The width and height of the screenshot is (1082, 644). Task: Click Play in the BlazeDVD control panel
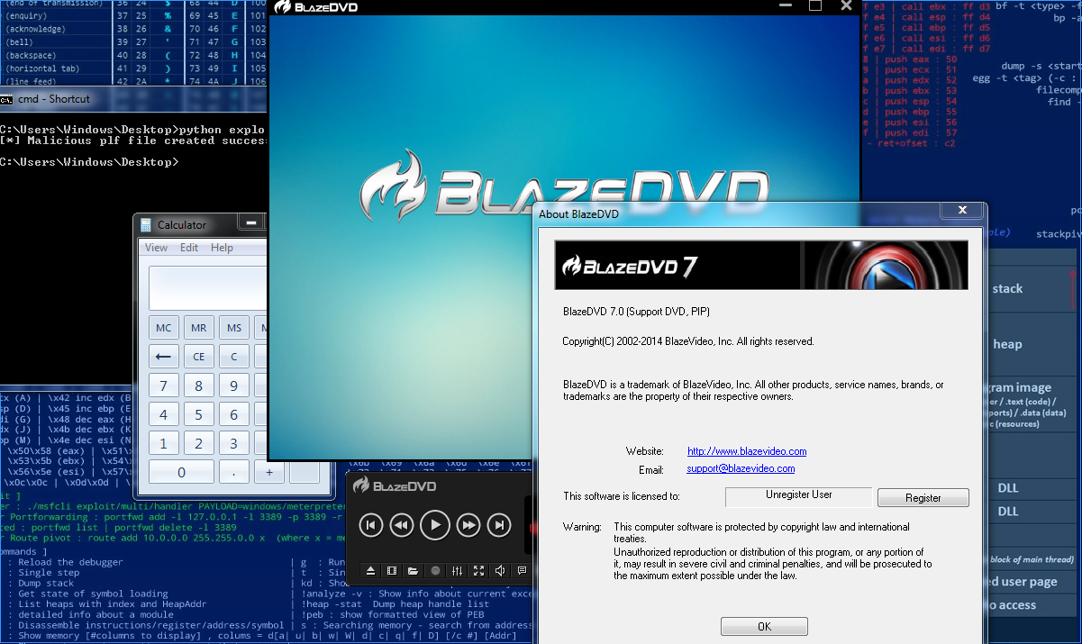(x=435, y=525)
